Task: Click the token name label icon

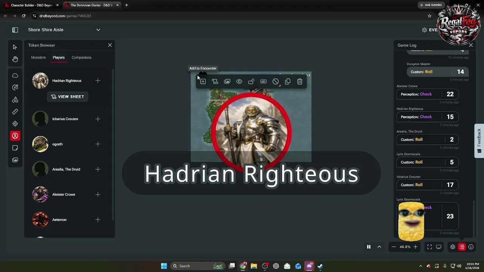Action: (264, 82)
